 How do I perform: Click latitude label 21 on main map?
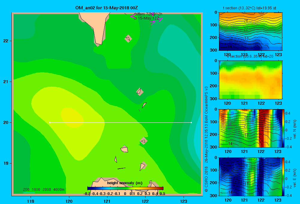pyautogui.click(x=6, y=82)
